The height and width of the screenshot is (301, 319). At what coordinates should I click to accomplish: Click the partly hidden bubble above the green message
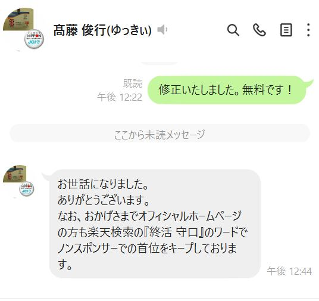coord(159,63)
